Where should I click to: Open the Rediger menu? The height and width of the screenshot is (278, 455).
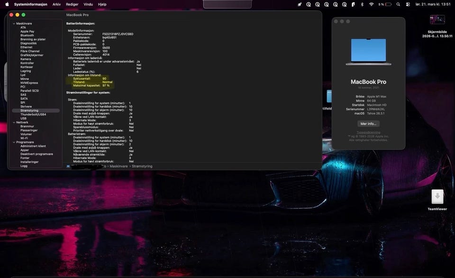(x=72, y=4)
